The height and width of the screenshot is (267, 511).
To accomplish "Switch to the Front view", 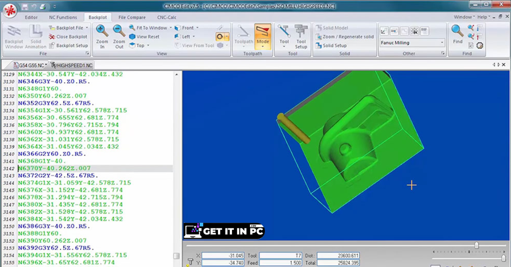I will click(184, 28).
